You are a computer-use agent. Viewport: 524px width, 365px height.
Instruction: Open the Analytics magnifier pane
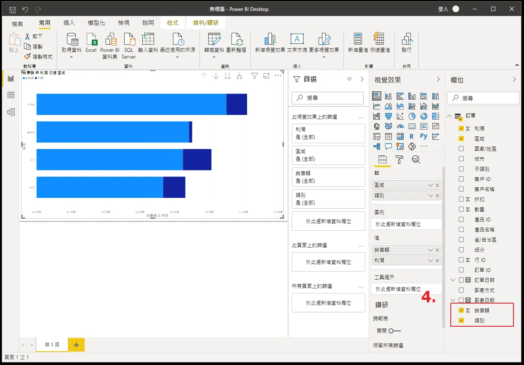416,159
